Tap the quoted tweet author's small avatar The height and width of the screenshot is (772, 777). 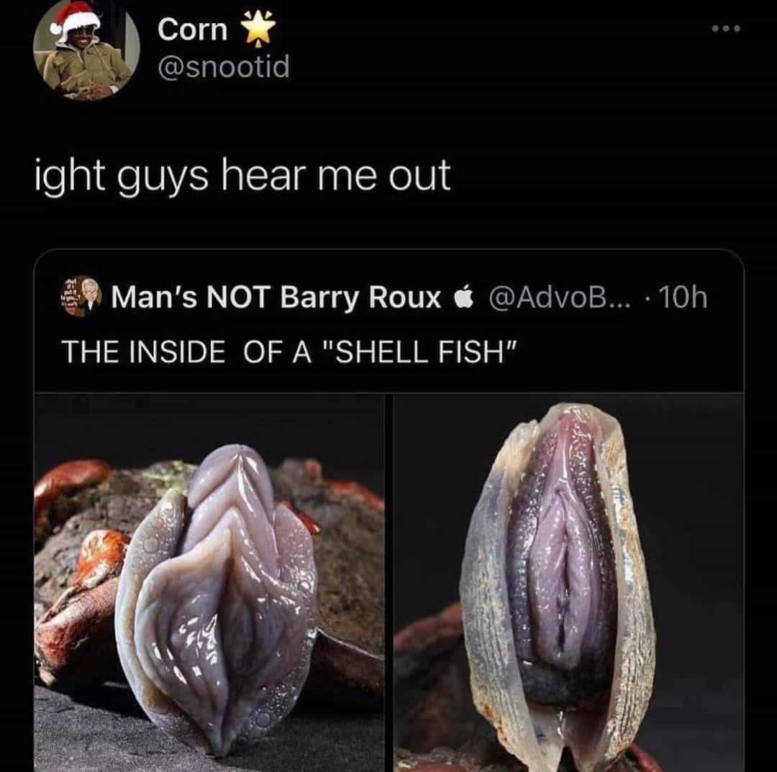tap(81, 295)
